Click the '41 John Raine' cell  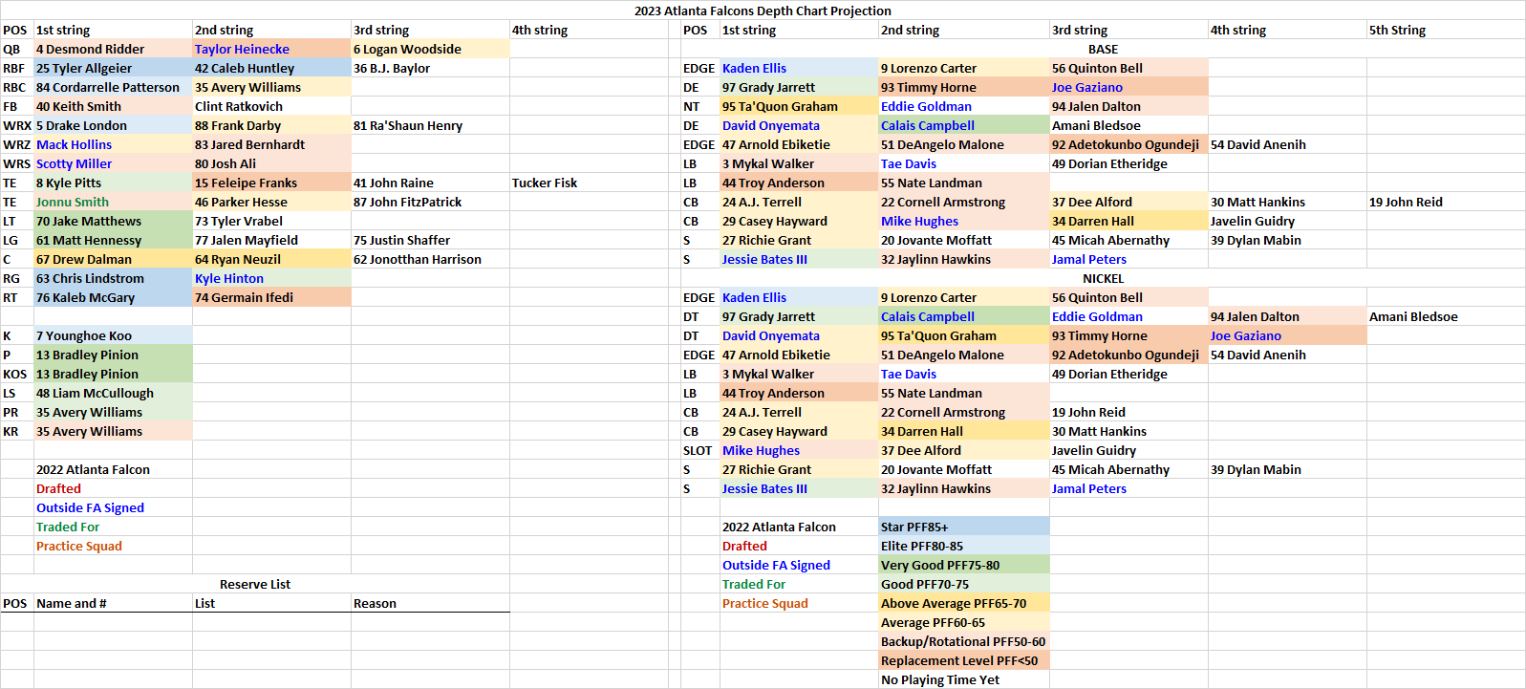(430, 183)
